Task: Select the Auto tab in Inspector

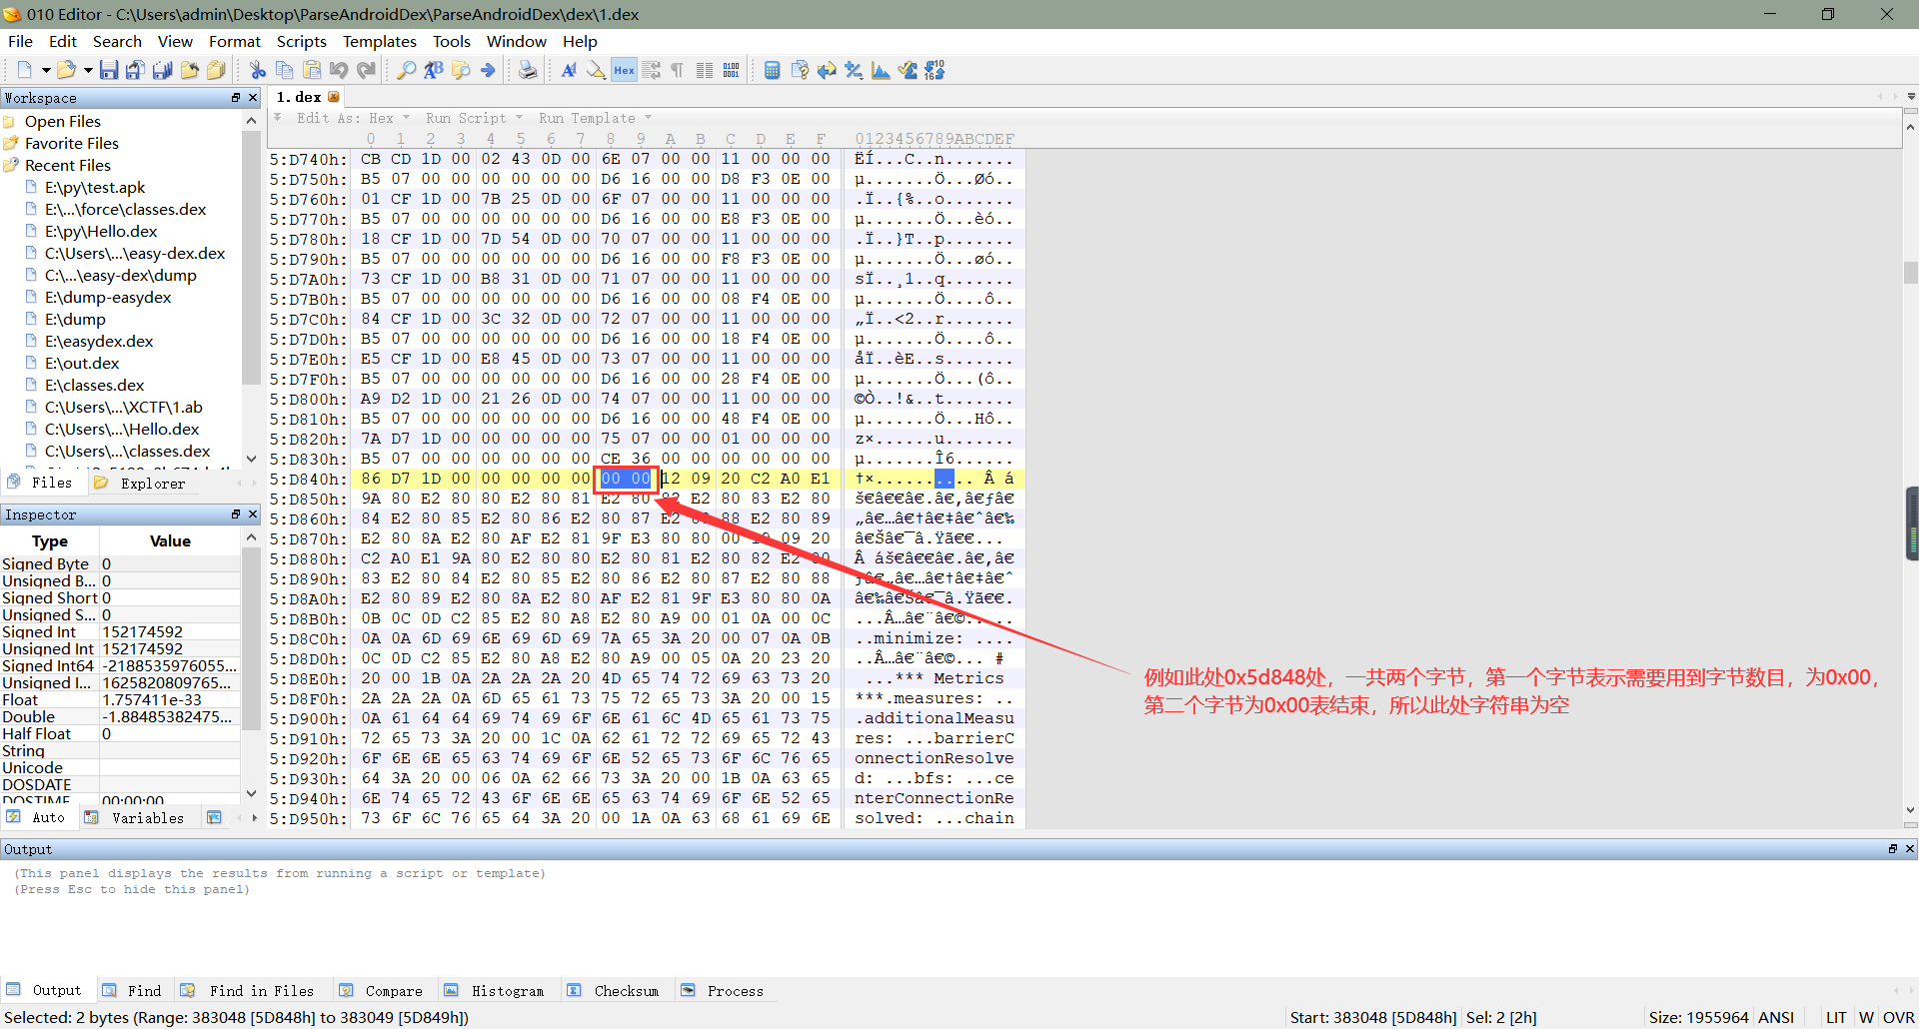Action: (37, 817)
